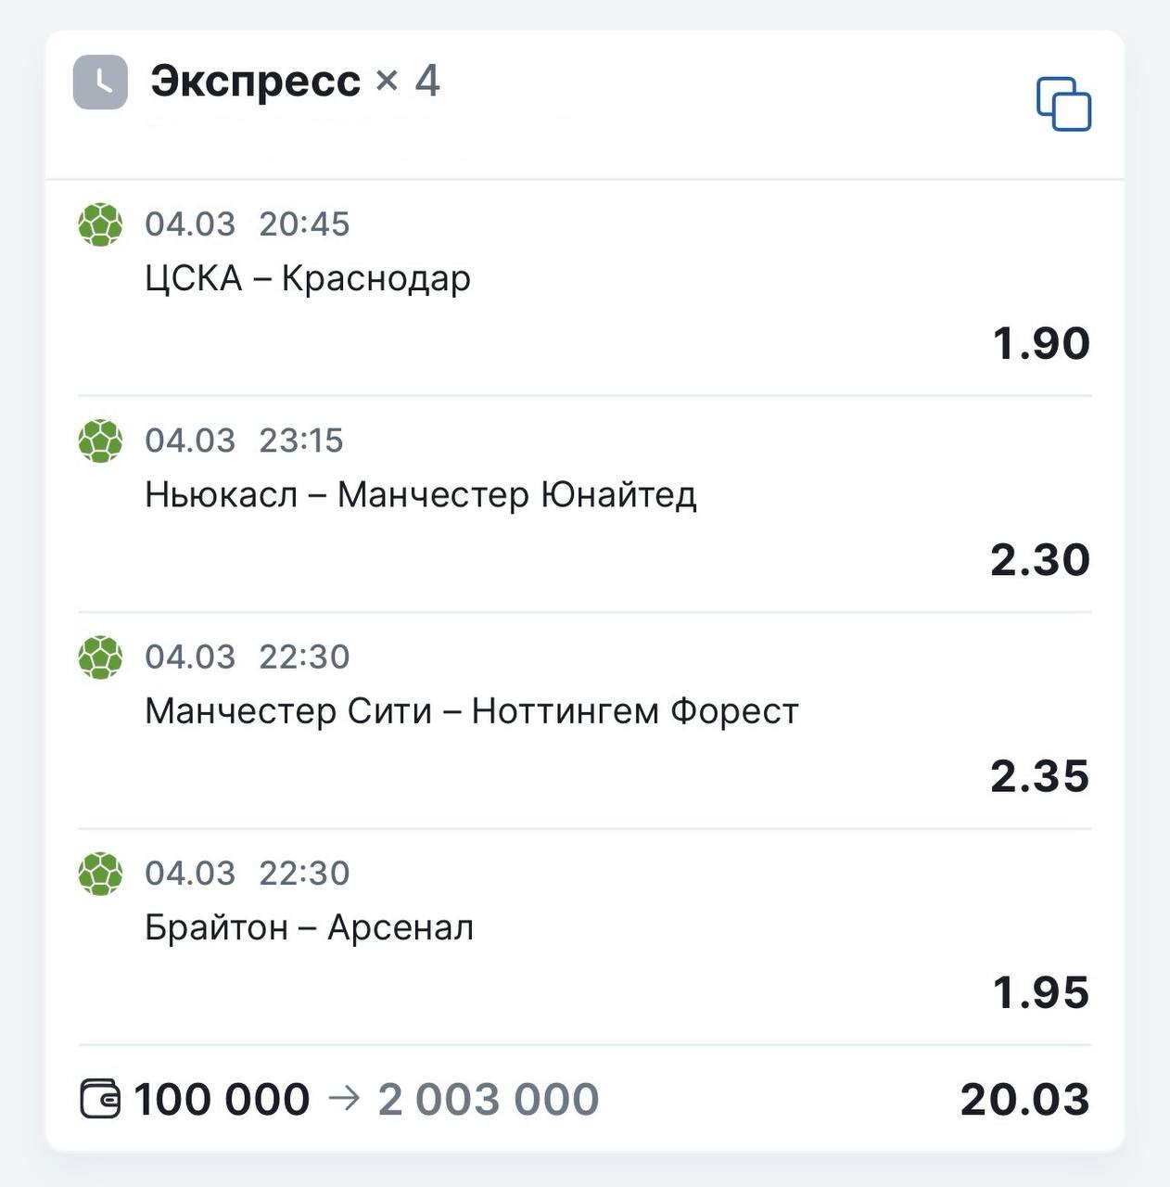
Task: Click the football icon beside Ньюкасл match
Action: point(100,440)
